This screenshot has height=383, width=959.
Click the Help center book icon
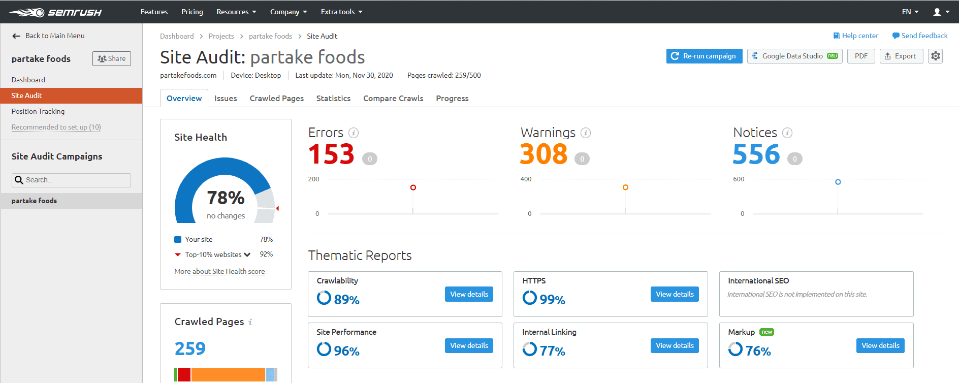coord(837,36)
